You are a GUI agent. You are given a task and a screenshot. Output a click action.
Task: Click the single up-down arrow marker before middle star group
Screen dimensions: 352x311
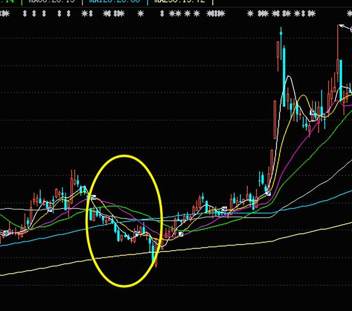[162, 14]
